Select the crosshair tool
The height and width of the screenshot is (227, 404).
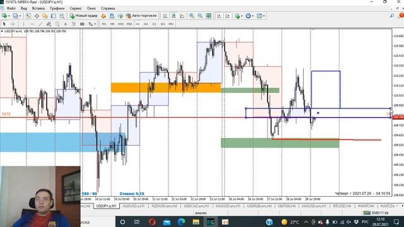coord(13,24)
